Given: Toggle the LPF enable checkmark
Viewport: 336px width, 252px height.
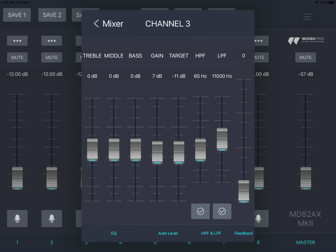Looking at the screenshot, I should coord(222,211).
